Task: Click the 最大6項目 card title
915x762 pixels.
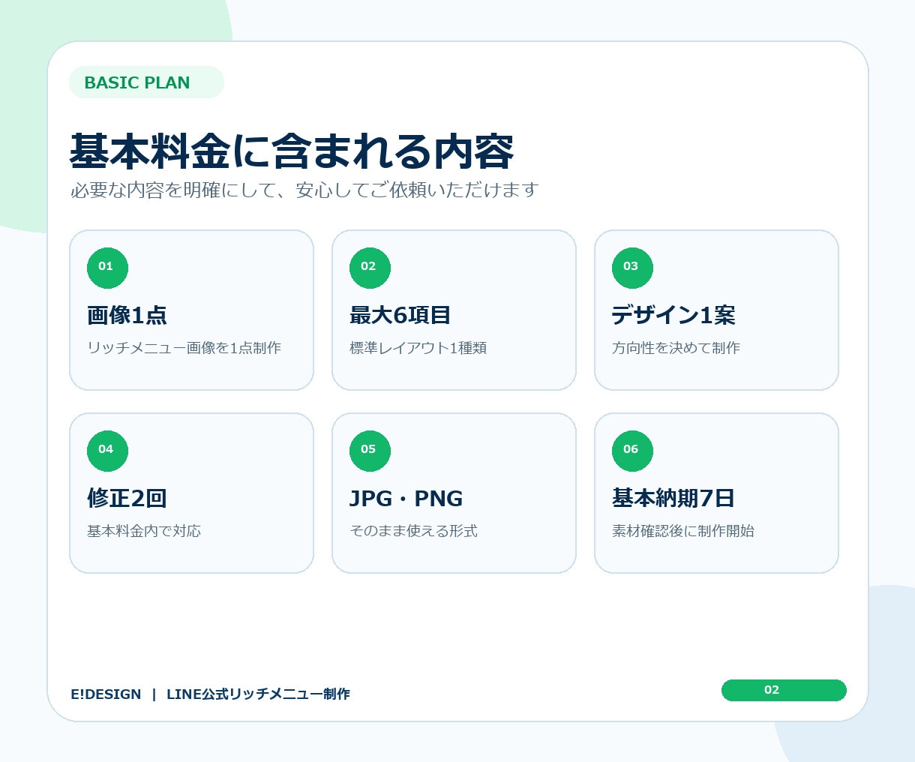Action: [x=400, y=315]
